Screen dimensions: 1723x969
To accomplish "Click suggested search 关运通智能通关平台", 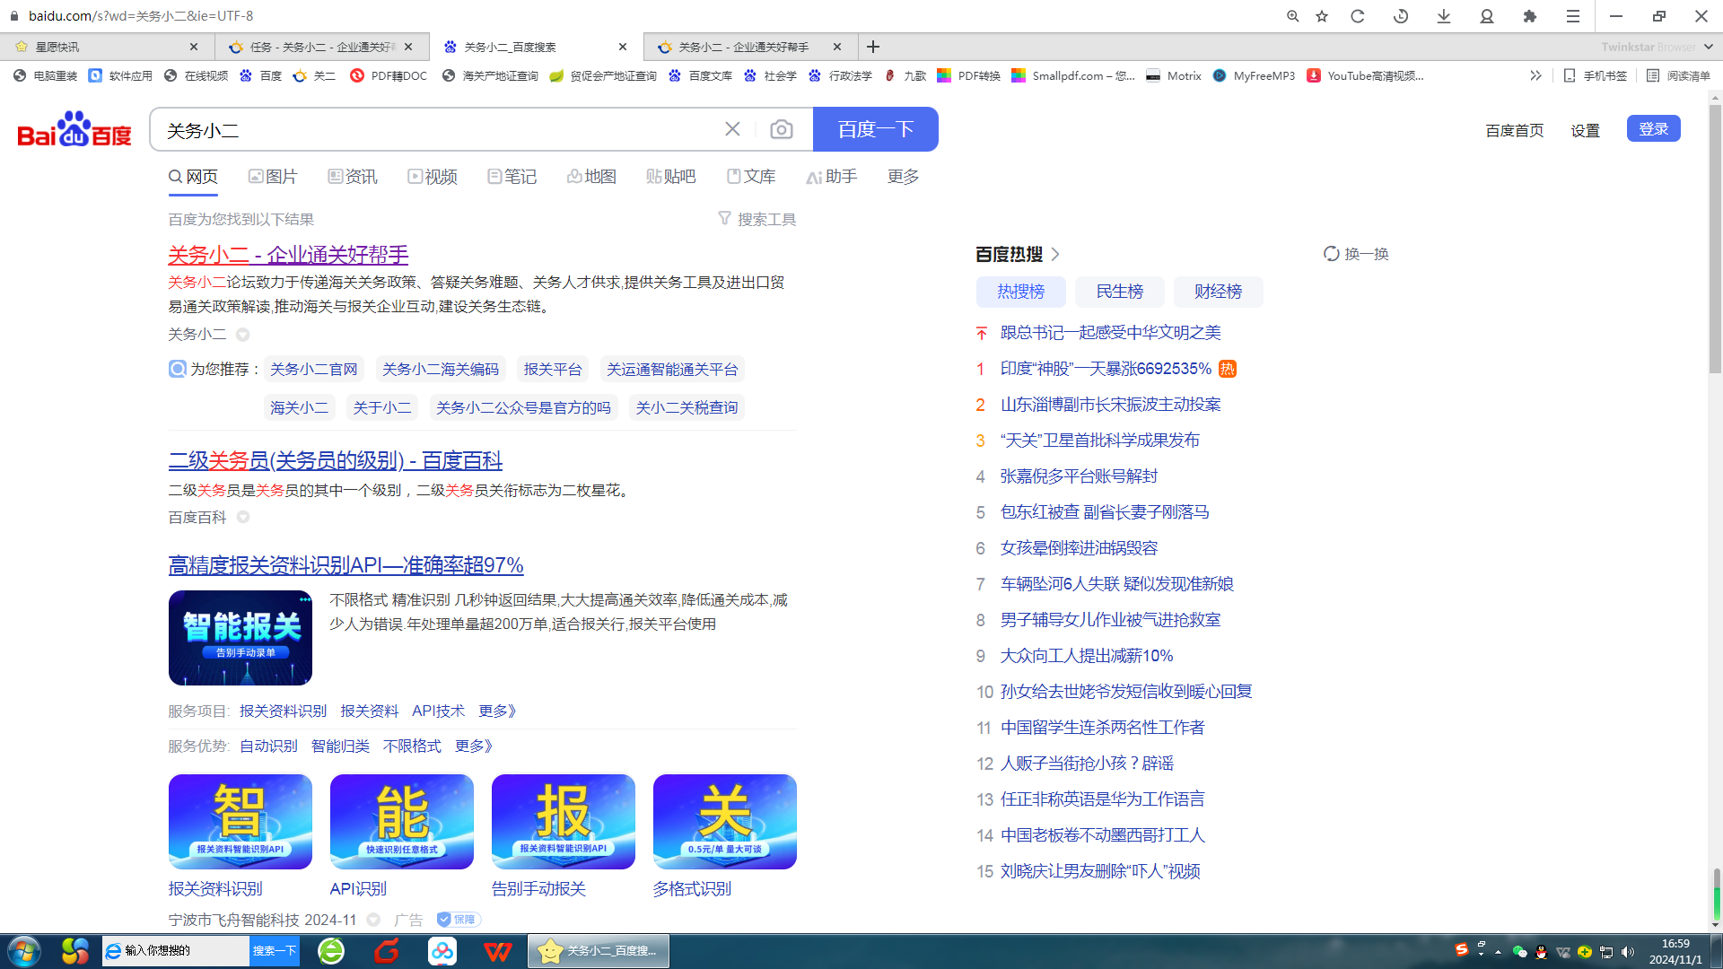I will point(672,369).
